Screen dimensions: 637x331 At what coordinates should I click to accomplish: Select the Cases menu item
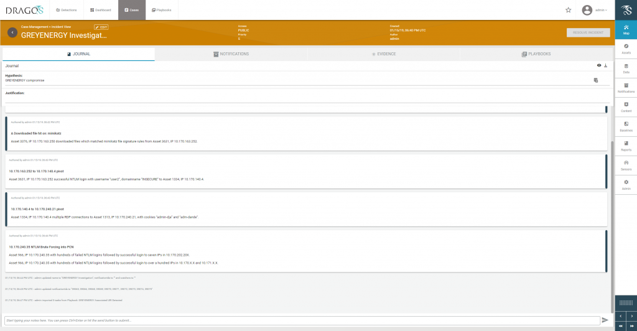point(132,10)
